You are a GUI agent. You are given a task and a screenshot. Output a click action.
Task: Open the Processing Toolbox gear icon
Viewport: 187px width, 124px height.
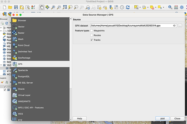182,7
